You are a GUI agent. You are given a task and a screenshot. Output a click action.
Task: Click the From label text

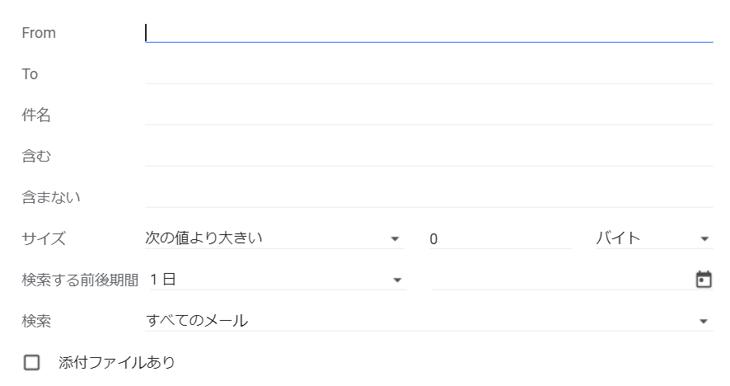tap(39, 33)
